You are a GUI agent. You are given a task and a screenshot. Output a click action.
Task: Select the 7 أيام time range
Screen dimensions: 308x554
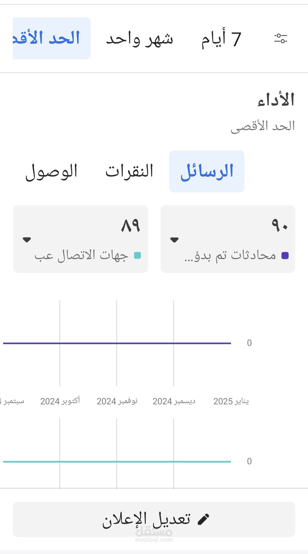(x=221, y=39)
